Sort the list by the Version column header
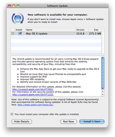 82,30
